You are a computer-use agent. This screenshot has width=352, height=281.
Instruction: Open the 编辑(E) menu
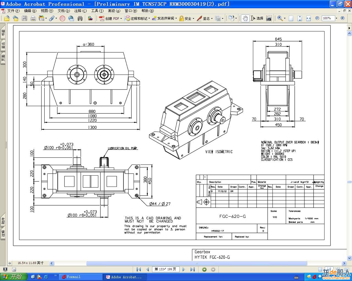(x=30, y=11)
